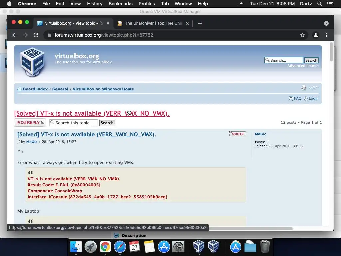Screen dimensions: 341x256
Task: Click the eject icon in menu bar
Action: coord(241,4)
